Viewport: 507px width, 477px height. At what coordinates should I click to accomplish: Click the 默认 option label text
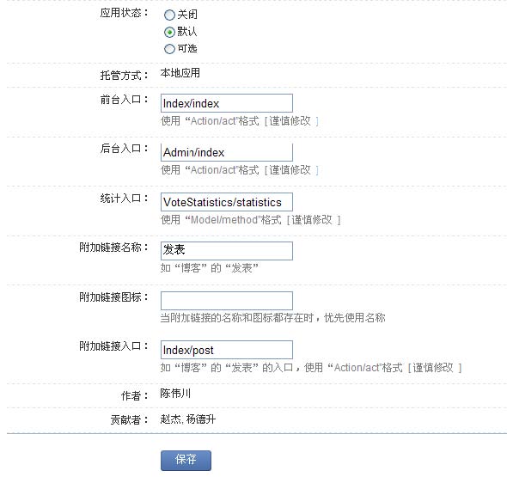(186, 31)
